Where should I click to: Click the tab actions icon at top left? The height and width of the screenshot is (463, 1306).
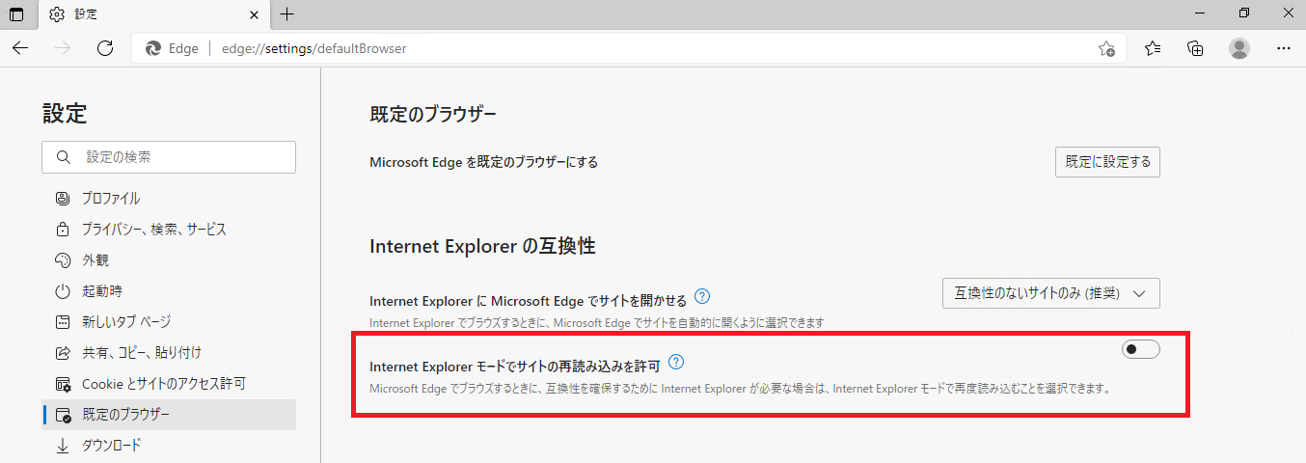(x=16, y=14)
